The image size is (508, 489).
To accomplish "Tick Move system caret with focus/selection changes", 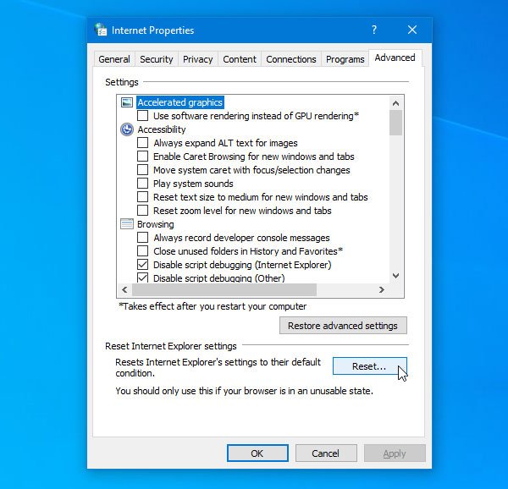I will [x=142, y=170].
